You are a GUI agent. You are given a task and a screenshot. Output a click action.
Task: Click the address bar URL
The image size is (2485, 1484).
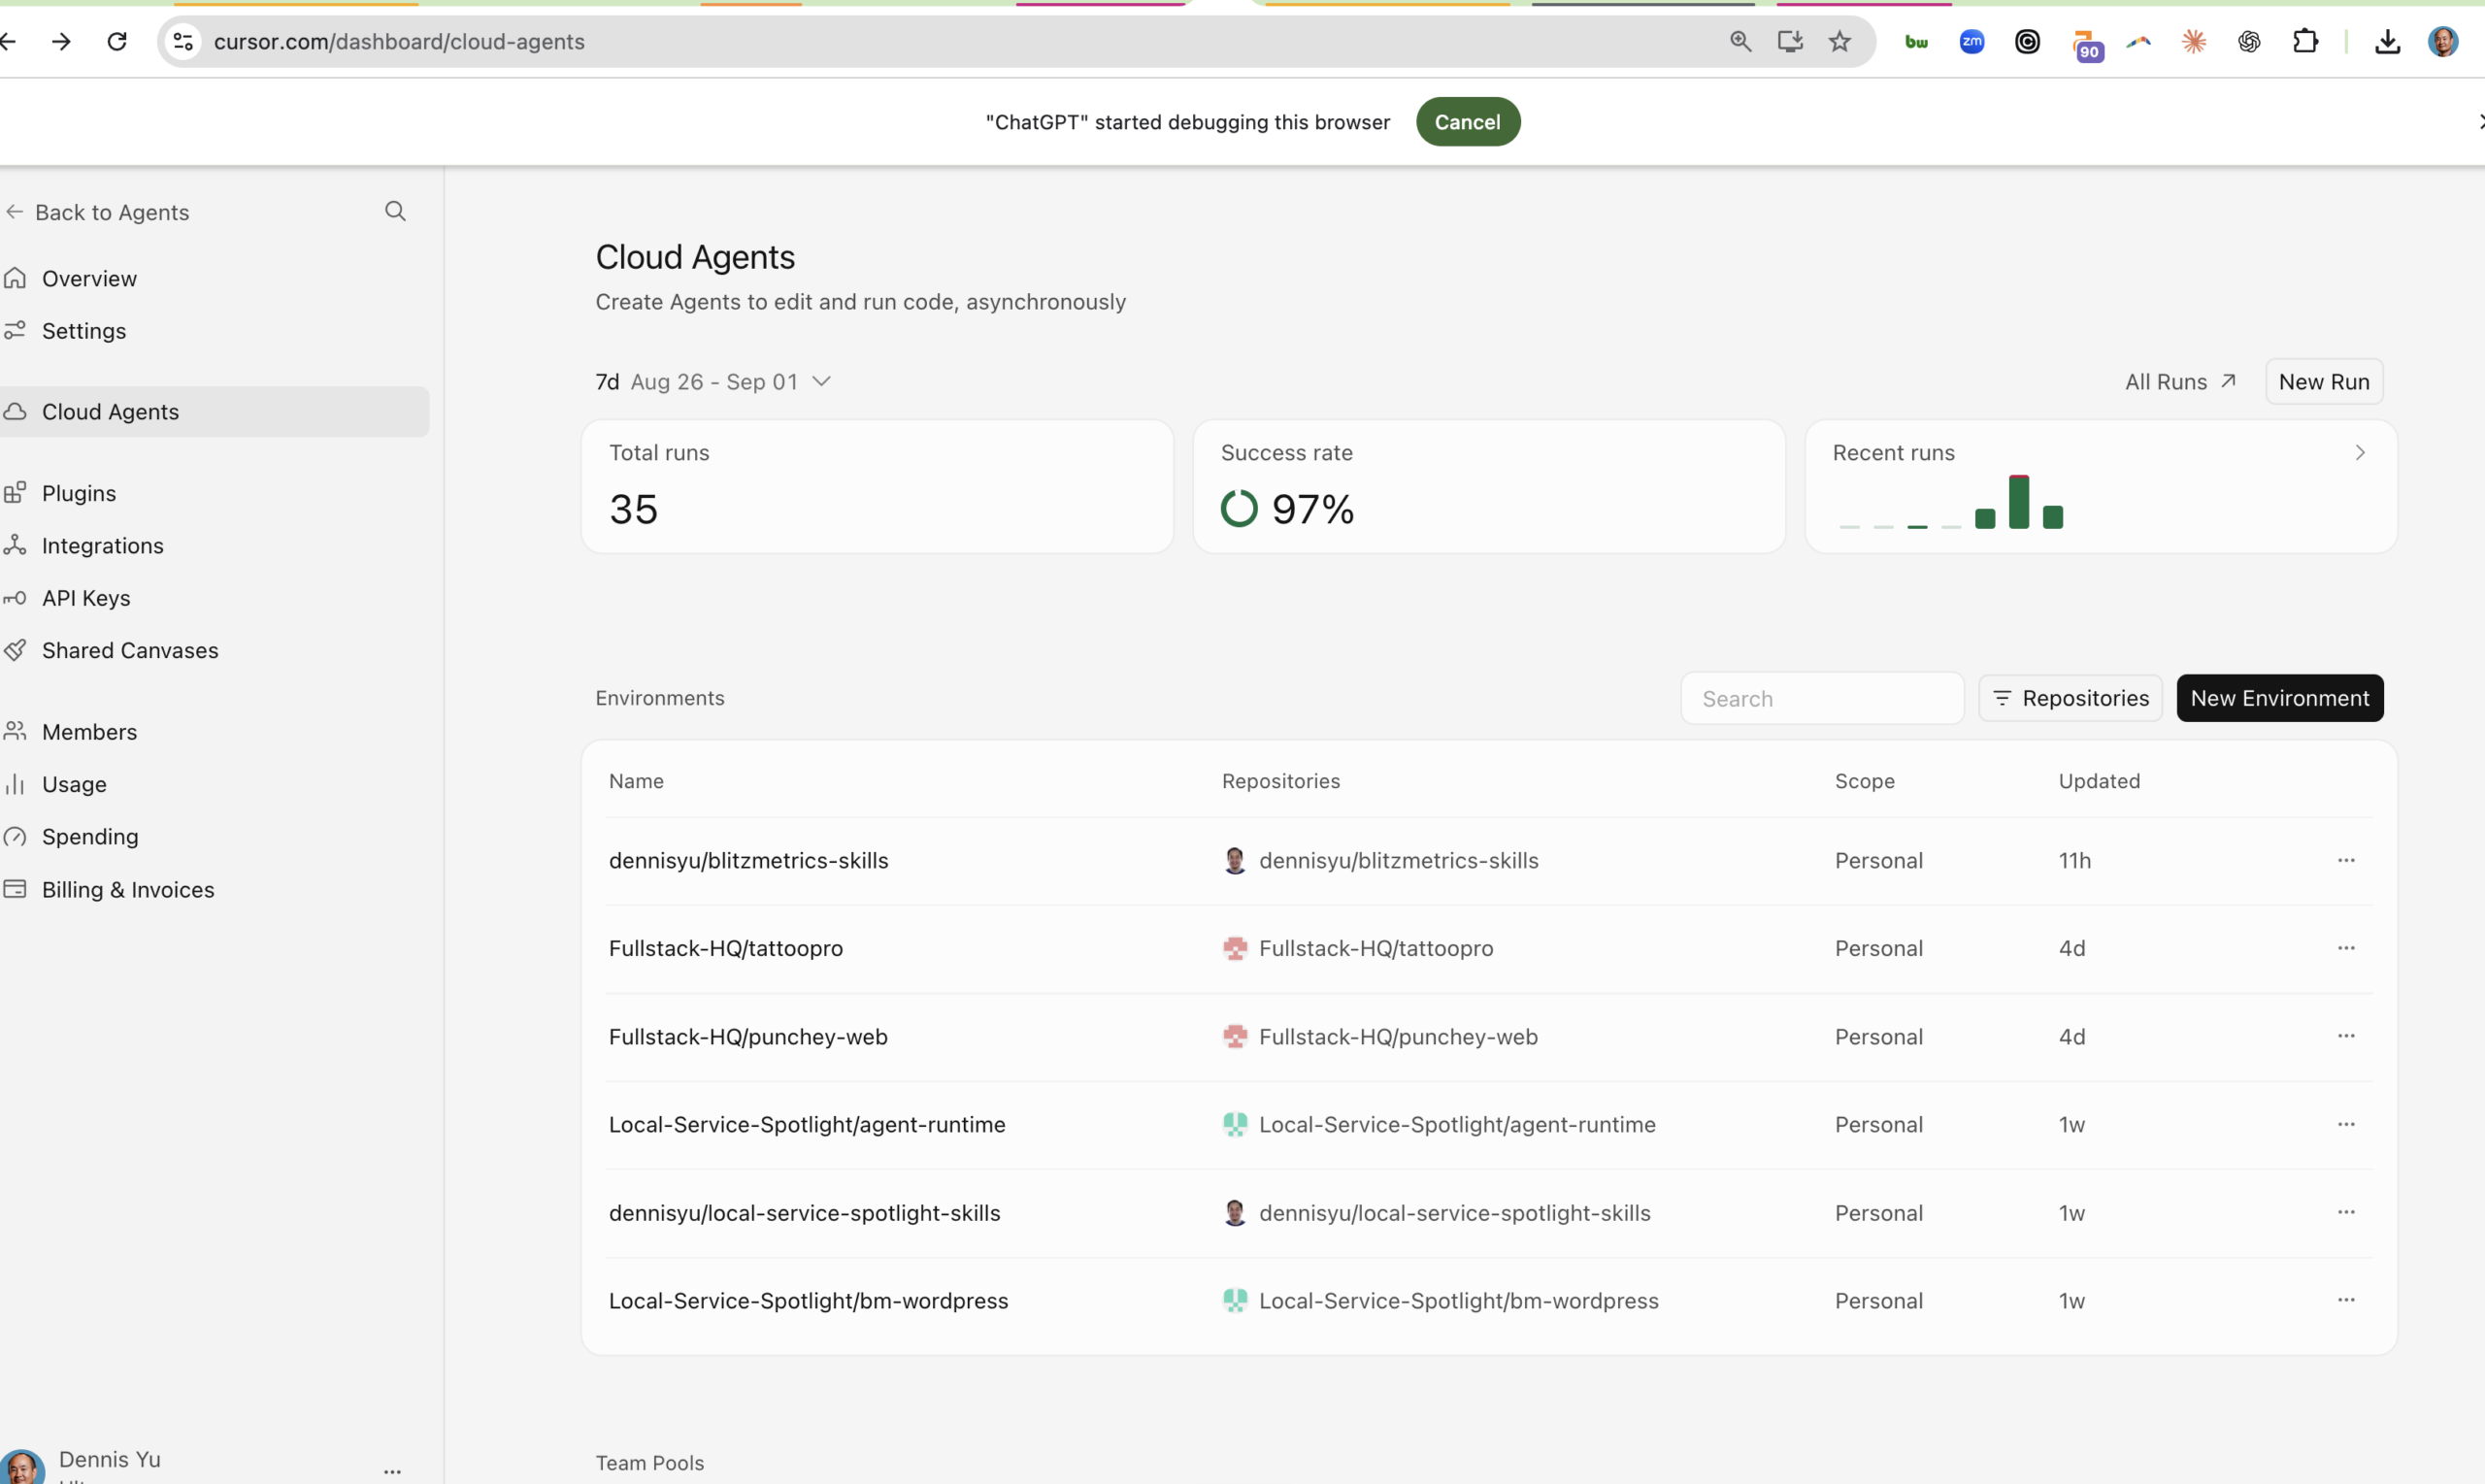(399, 41)
